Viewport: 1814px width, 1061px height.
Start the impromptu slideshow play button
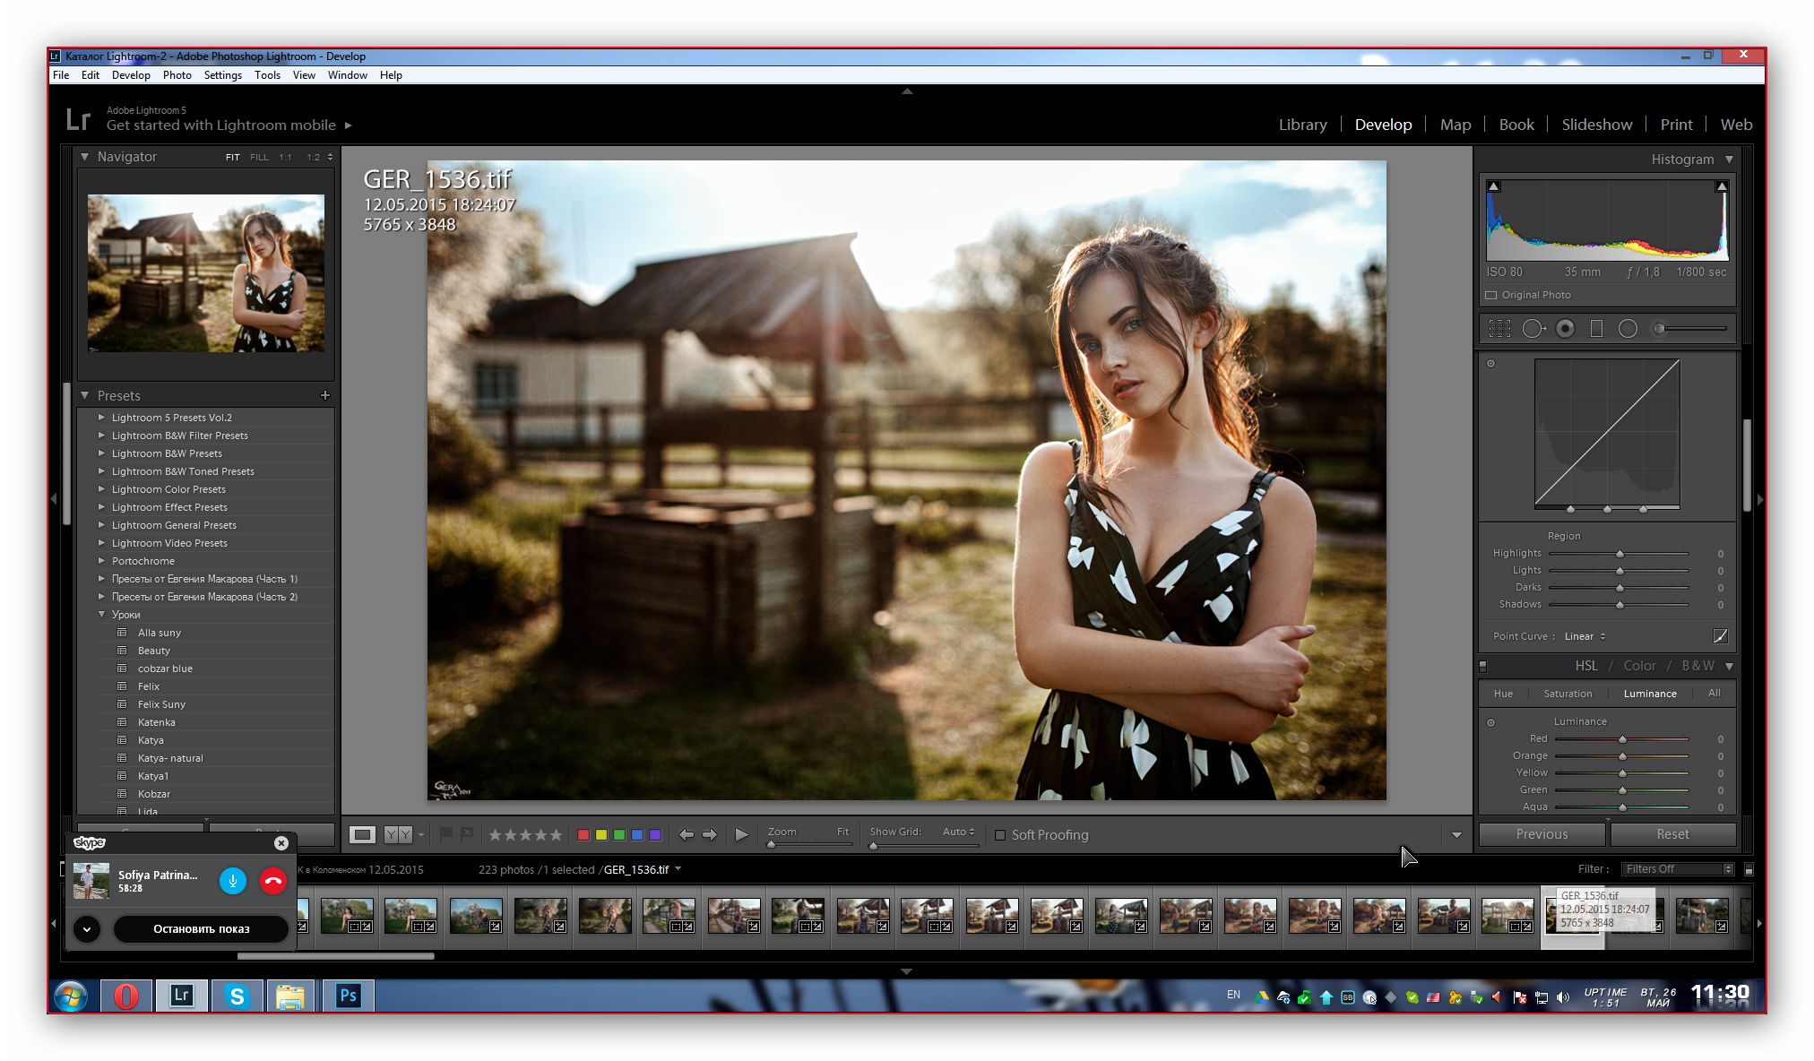pyautogui.click(x=741, y=834)
